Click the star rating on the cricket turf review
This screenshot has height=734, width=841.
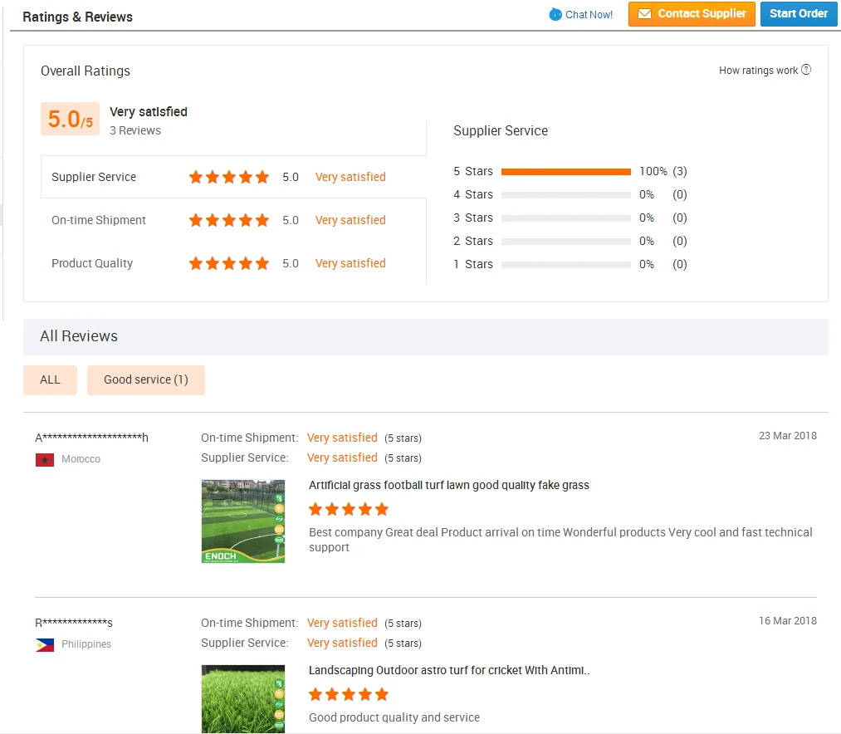click(349, 694)
